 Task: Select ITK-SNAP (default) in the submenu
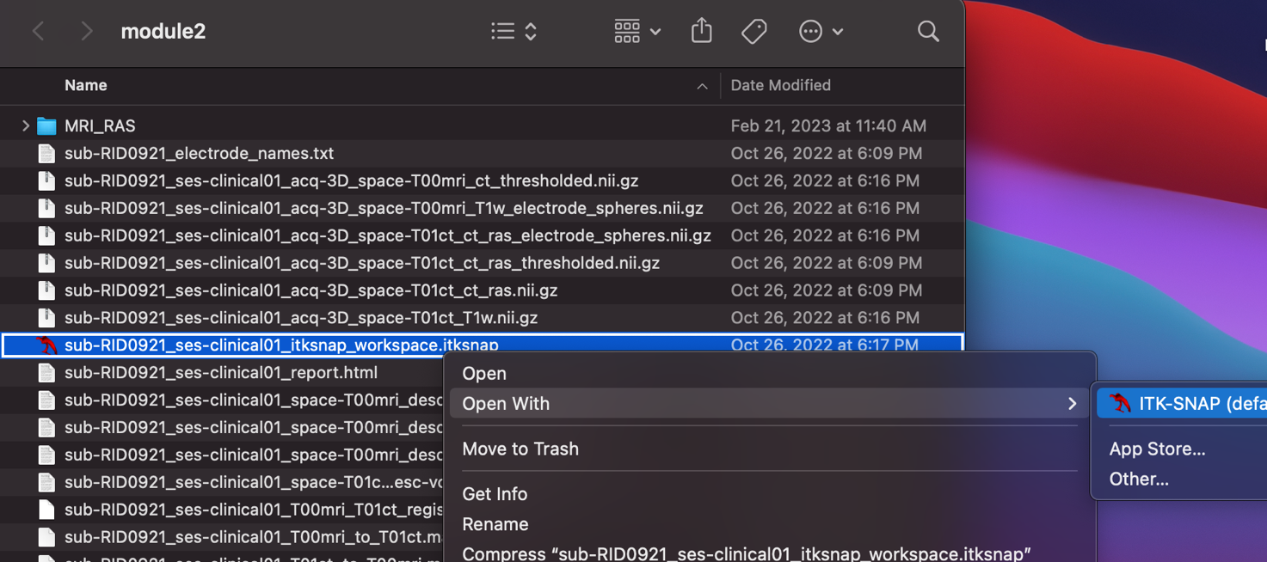1182,403
